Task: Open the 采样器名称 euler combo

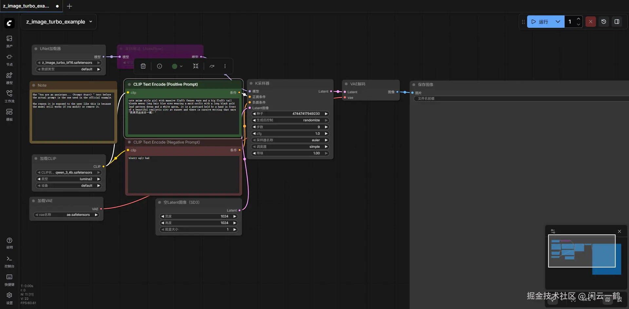Action: pyautogui.click(x=290, y=140)
